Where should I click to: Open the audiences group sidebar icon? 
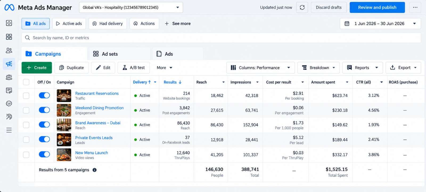point(9,77)
